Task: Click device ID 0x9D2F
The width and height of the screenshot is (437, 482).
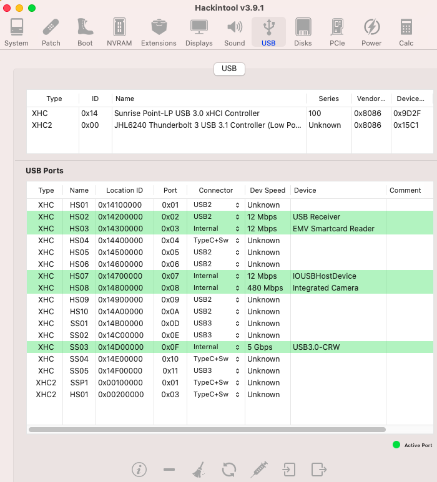Action: [407, 113]
